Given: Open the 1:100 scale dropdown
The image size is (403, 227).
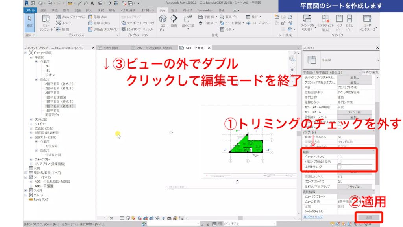Looking at the screenshot, I should [x=108, y=218].
